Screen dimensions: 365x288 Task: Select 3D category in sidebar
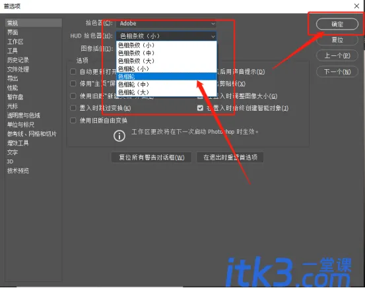[34, 161]
